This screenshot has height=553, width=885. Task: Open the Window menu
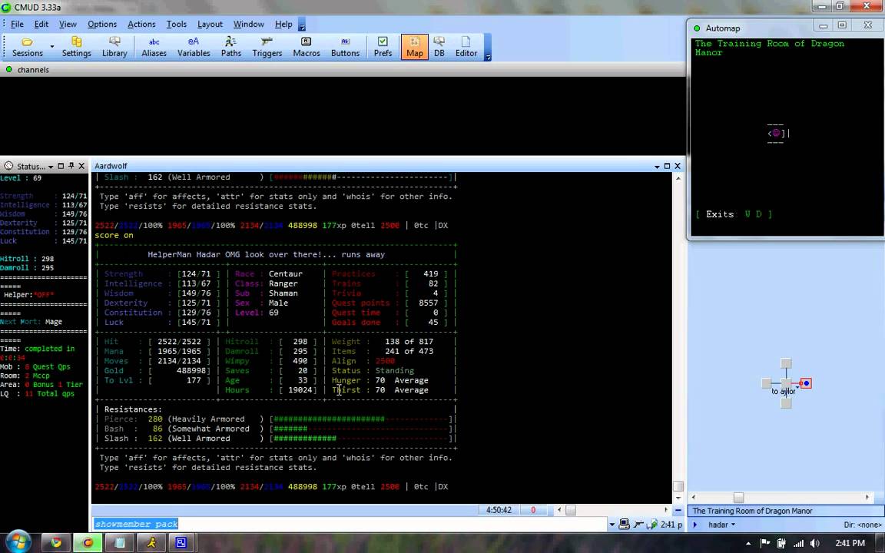[248, 25]
